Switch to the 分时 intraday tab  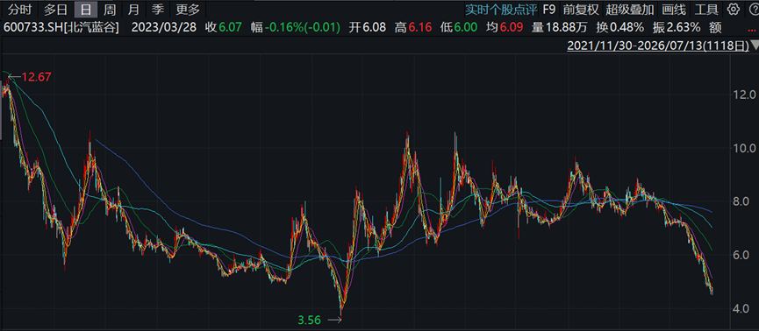[x=20, y=9]
